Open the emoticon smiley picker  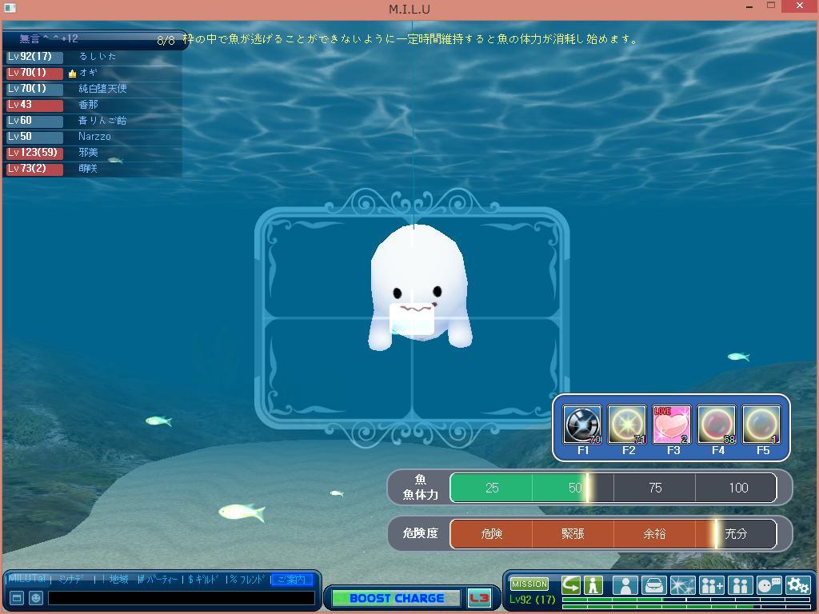click(x=35, y=598)
